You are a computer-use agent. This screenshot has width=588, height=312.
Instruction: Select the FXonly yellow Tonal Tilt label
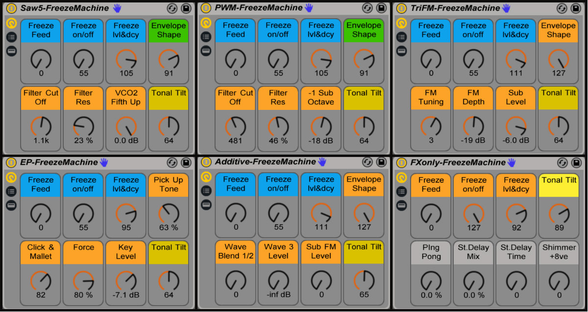(559, 184)
